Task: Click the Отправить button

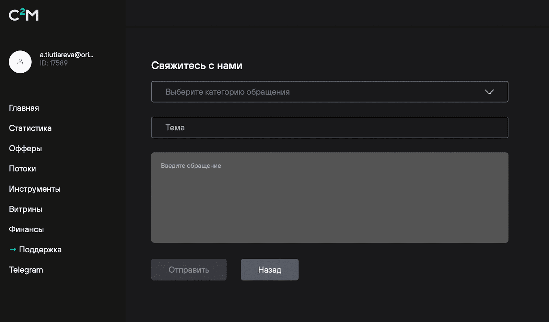Action: point(188,270)
